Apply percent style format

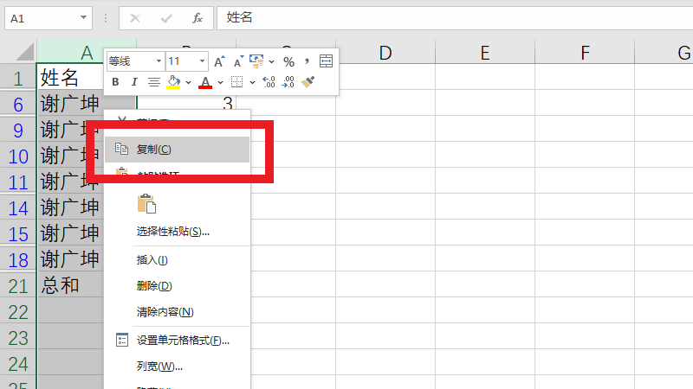288,61
